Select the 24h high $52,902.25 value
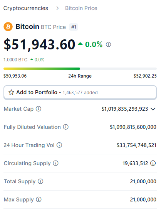The height and width of the screenshot is (213, 161). click(x=145, y=76)
